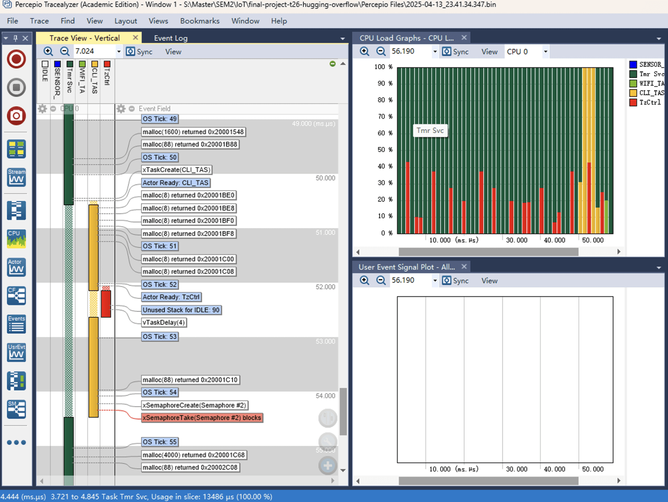Click the TzCtrl red legend swatch
Viewport: 668px width, 502px height.
pyautogui.click(x=633, y=102)
